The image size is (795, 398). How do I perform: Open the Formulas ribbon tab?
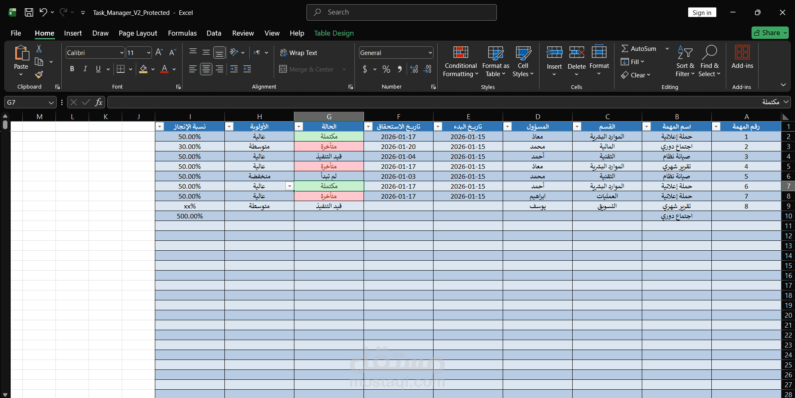182,33
